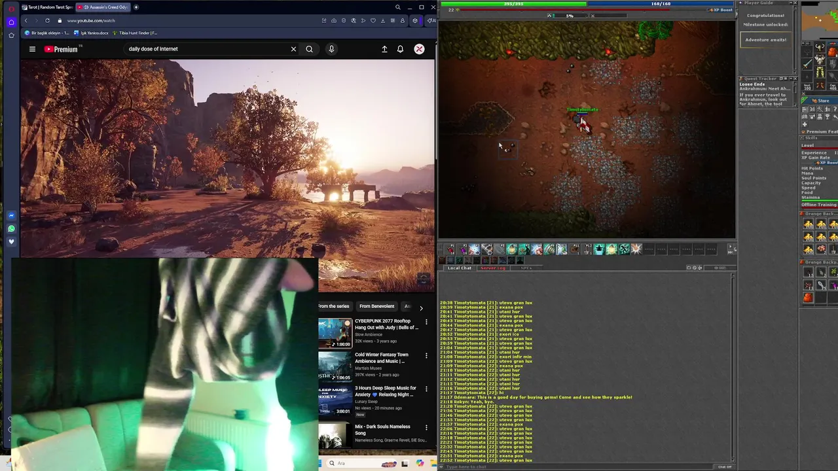This screenshot has width=838, height=471.
Task: Go back in browser history
Action: [x=26, y=20]
